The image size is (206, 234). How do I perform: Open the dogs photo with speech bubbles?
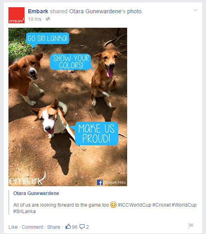click(x=68, y=107)
